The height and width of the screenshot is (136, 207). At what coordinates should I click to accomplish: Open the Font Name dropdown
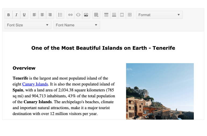77,25
